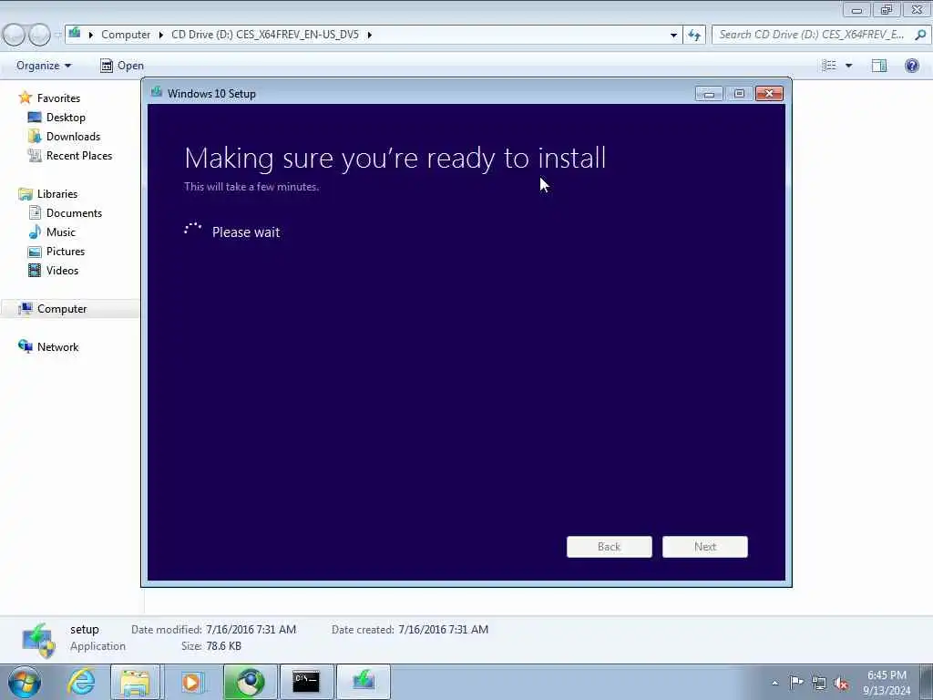Open Pictures library in navigation pane
Viewport: 933px width, 700px height.
66,252
